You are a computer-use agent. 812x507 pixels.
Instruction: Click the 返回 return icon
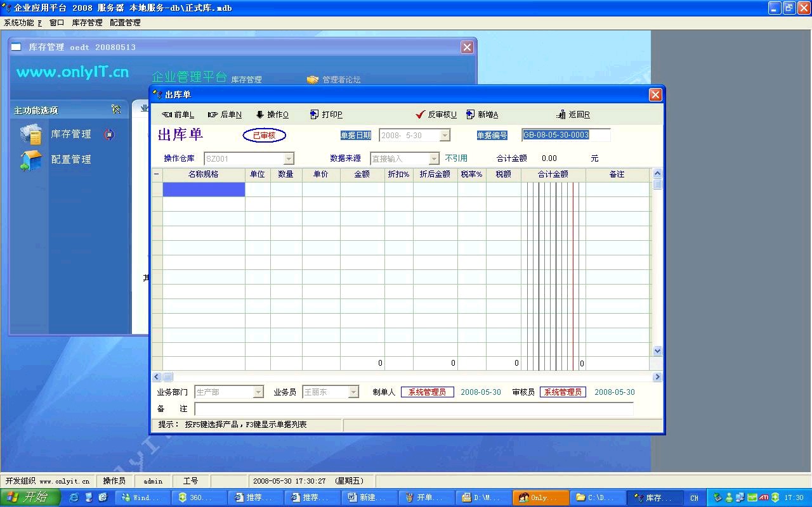tap(561, 115)
